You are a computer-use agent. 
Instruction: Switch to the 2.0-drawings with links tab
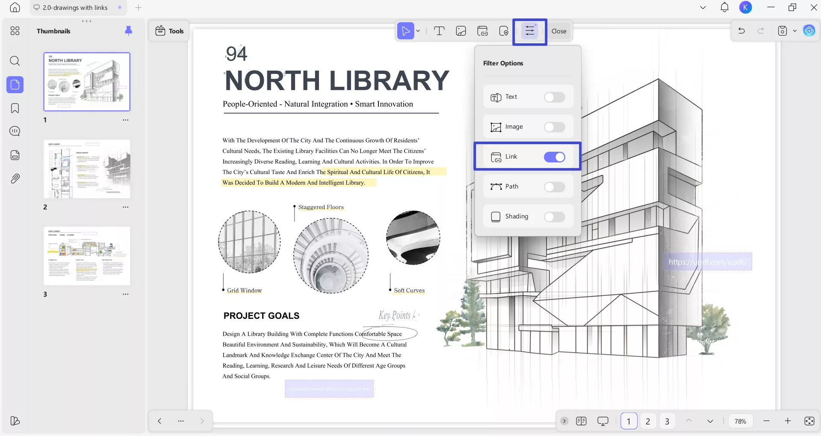click(75, 8)
